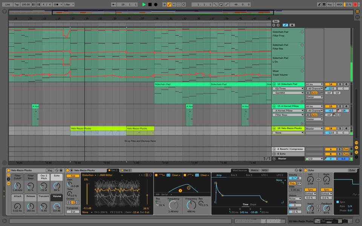Click the Lock Envelopes icon
The width and height of the screenshot is (362, 226).
(x=292, y=25)
